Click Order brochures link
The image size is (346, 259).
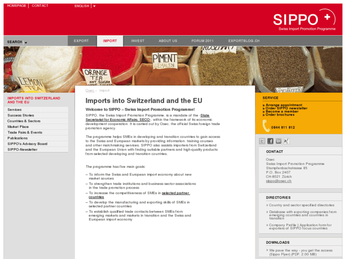(x=280, y=115)
